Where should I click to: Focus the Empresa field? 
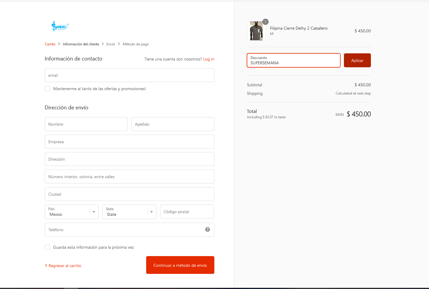pyautogui.click(x=130, y=141)
